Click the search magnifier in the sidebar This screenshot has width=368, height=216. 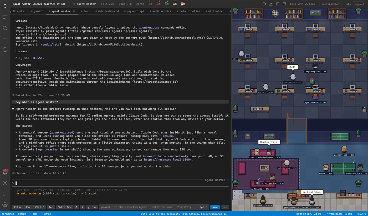coord(5,28)
